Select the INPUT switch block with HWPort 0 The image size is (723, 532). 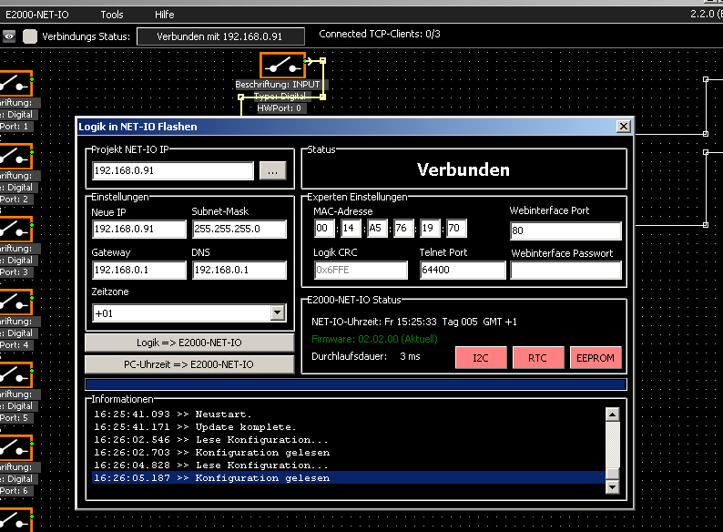282,65
